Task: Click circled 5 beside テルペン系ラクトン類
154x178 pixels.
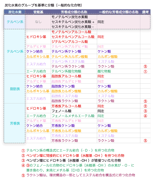Action: coord(145,66)
